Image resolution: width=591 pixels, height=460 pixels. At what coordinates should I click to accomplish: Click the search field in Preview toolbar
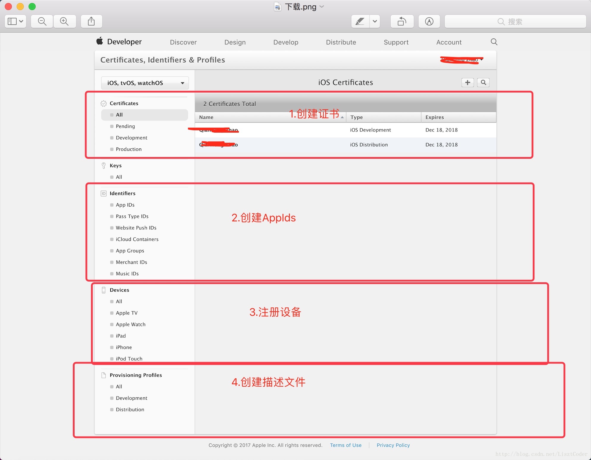[x=515, y=21]
